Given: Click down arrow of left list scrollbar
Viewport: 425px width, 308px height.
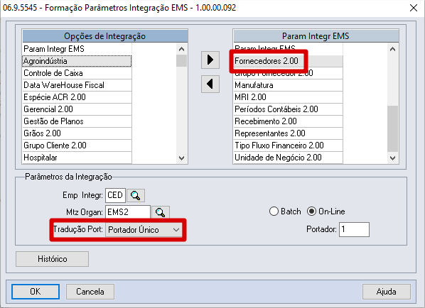Looking at the screenshot, I should [182, 158].
